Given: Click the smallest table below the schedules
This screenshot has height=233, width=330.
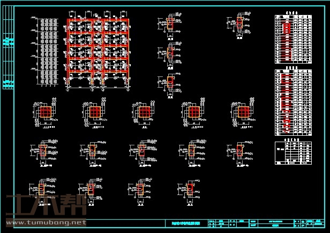Looking at the screenshot, I should 292,153.
